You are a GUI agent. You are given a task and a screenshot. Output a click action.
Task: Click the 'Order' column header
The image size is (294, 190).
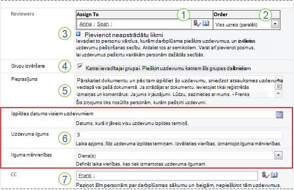tap(221, 14)
